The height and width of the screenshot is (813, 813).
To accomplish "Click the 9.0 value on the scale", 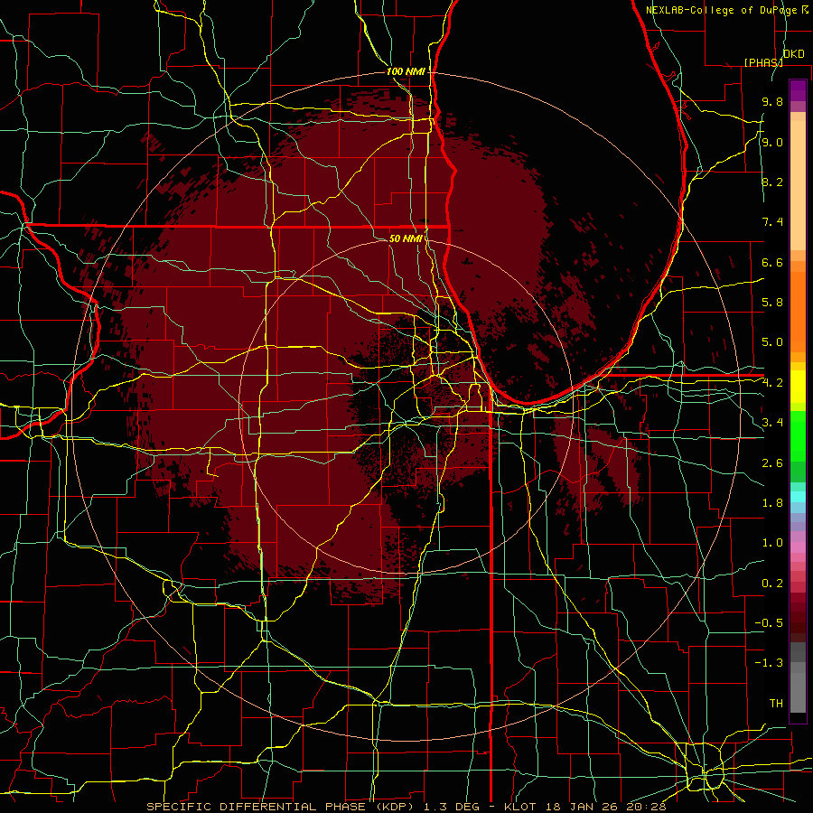I will tap(772, 143).
